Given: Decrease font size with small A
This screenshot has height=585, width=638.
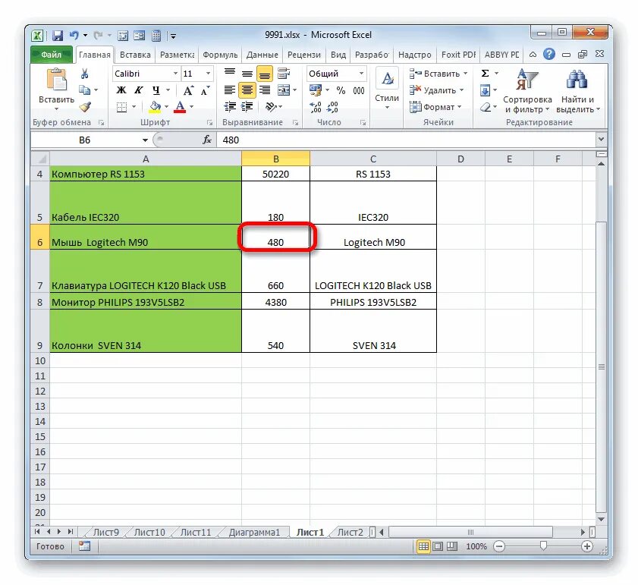Looking at the screenshot, I should pos(205,90).
